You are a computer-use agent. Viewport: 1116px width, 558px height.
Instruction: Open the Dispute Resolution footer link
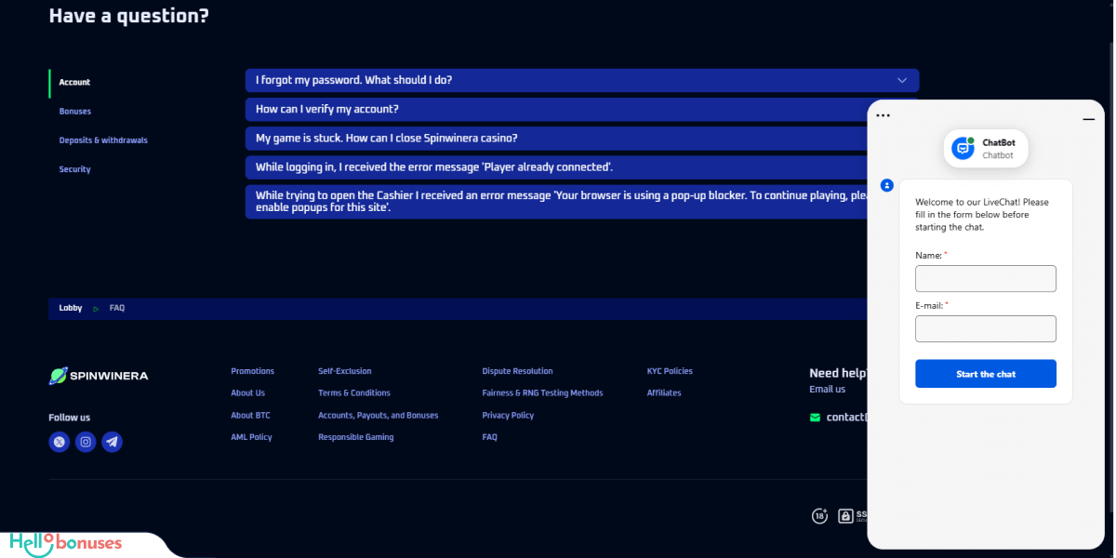tap(518, 371)
